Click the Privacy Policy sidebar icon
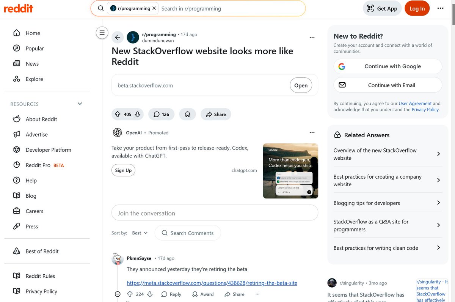455x302 pixels. (16, 291)
